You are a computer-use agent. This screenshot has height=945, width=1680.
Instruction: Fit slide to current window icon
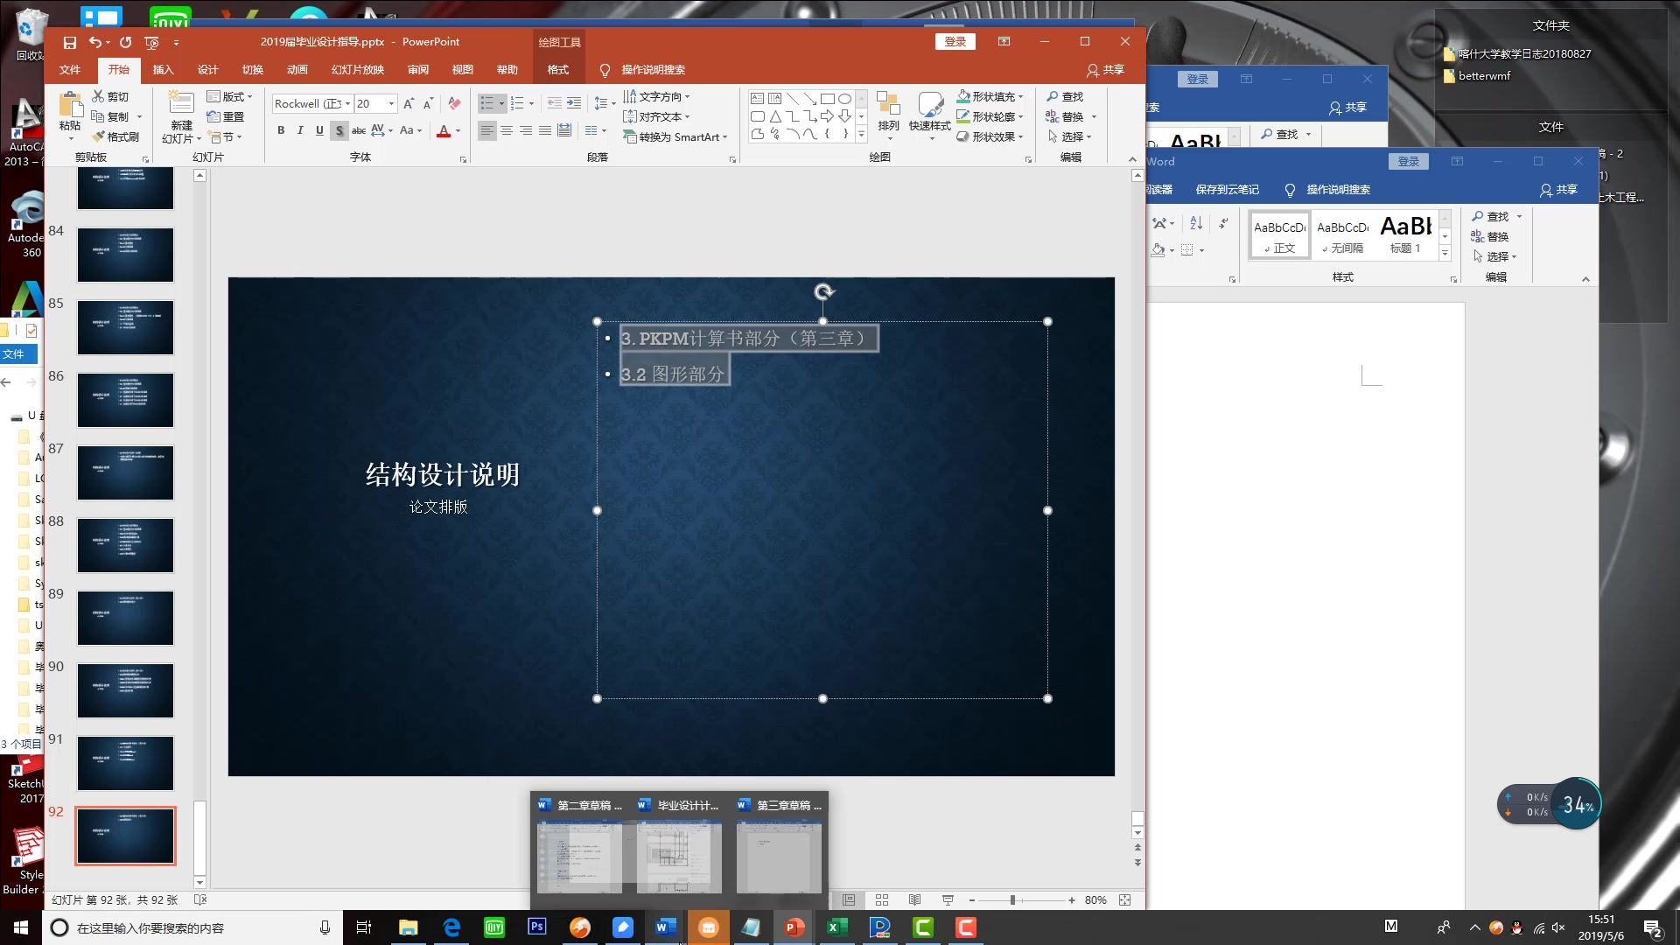1125,899
